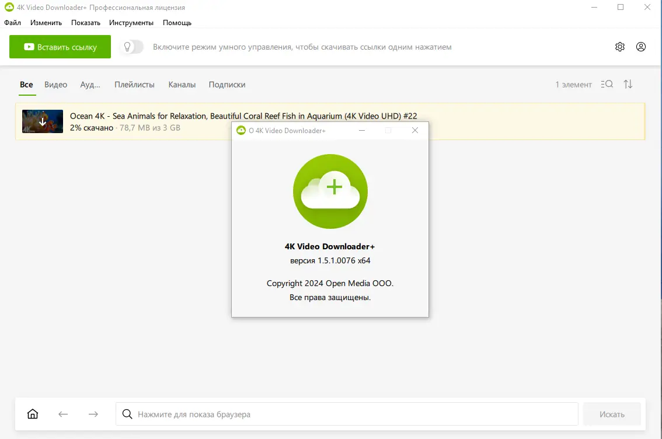The image size is (662, 439).
Task: Click the smart mode hint text
Action: tap(302, 47)
